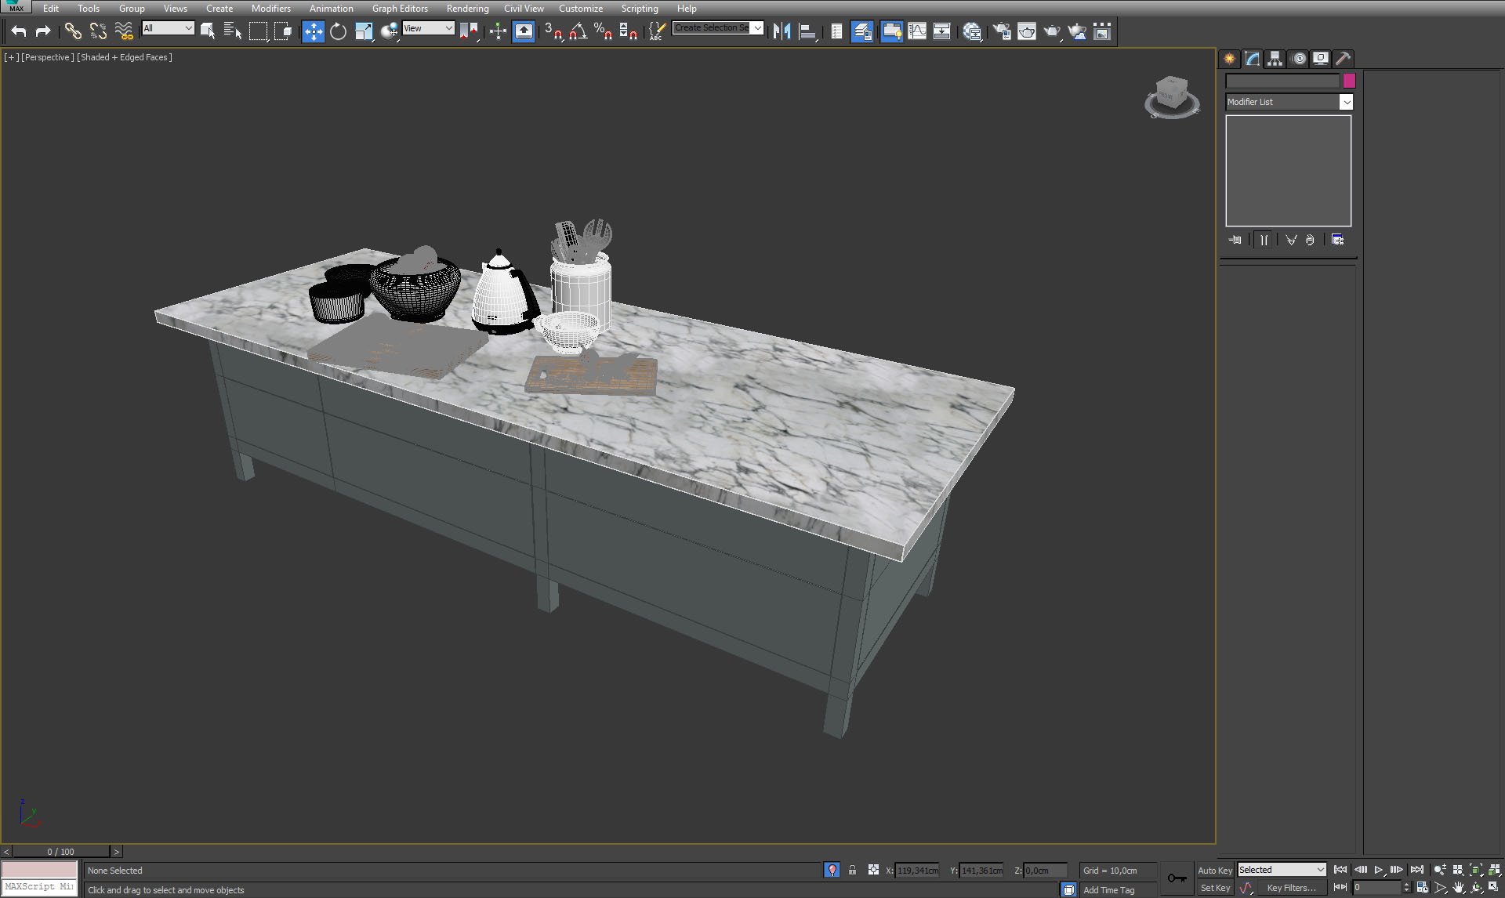1505x898 pixels.
Task: Open the Render Setup dialog
Action: (x=1002, y=31)
